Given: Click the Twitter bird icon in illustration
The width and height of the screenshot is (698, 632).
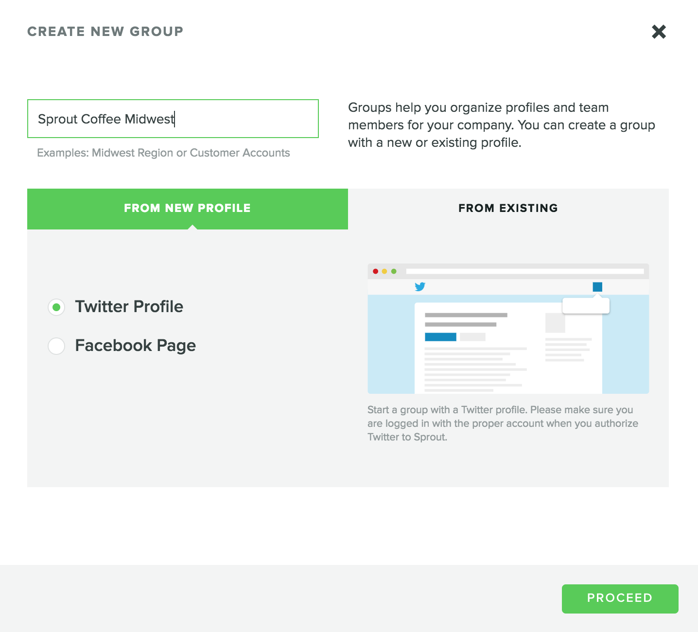Looking at the screenshot, I should click(x=420, y=287).
